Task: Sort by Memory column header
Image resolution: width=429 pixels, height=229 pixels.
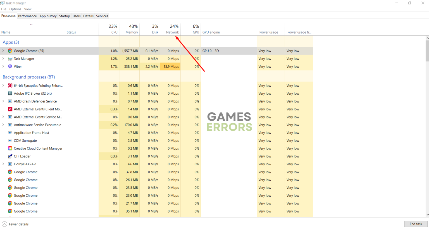Action: pos(132,32)
